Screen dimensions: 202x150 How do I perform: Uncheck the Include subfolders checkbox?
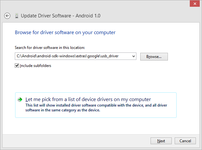[x=17, y=66]
